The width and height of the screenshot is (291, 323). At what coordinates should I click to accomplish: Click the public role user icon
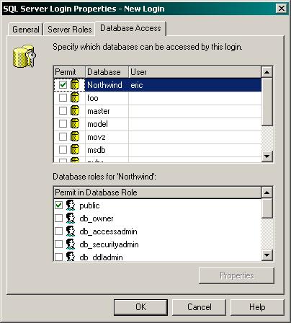(71, 205)
